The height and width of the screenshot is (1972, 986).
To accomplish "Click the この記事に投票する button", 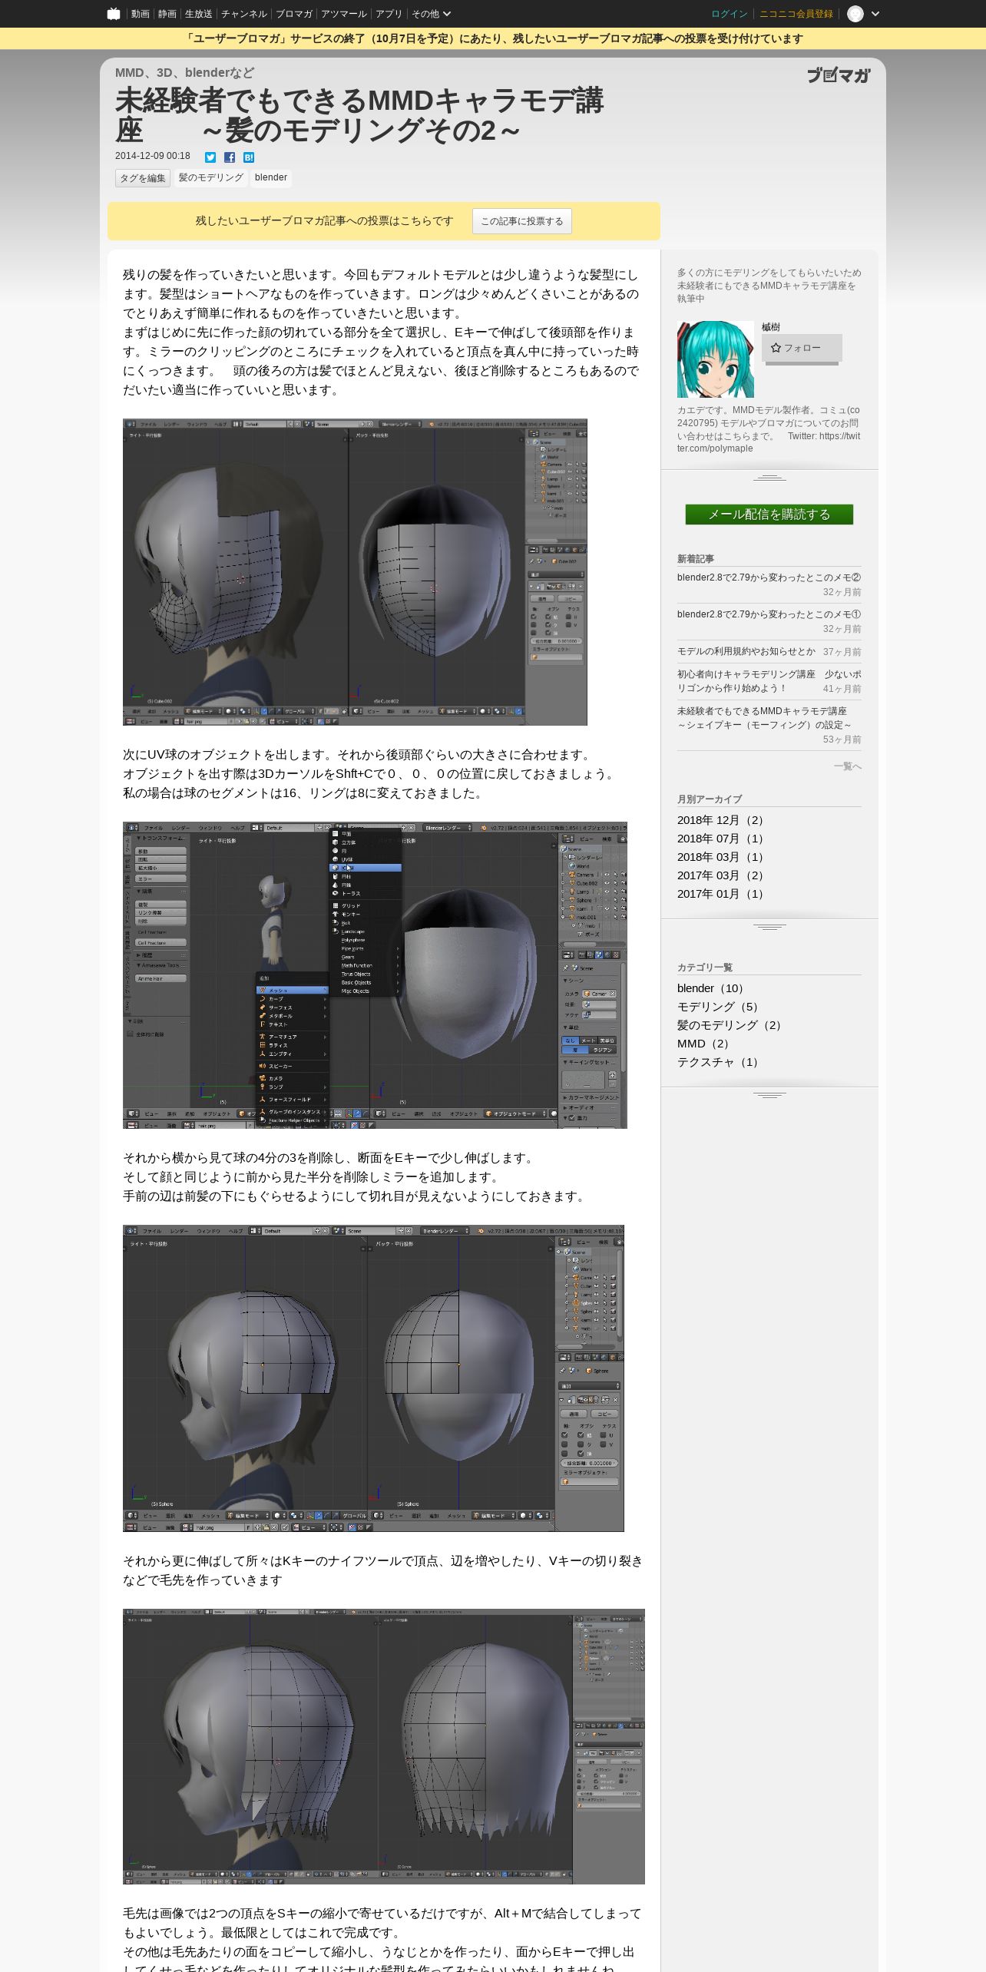I will [x=522, y=221].
